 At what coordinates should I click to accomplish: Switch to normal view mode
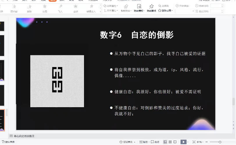pos(165,142)
